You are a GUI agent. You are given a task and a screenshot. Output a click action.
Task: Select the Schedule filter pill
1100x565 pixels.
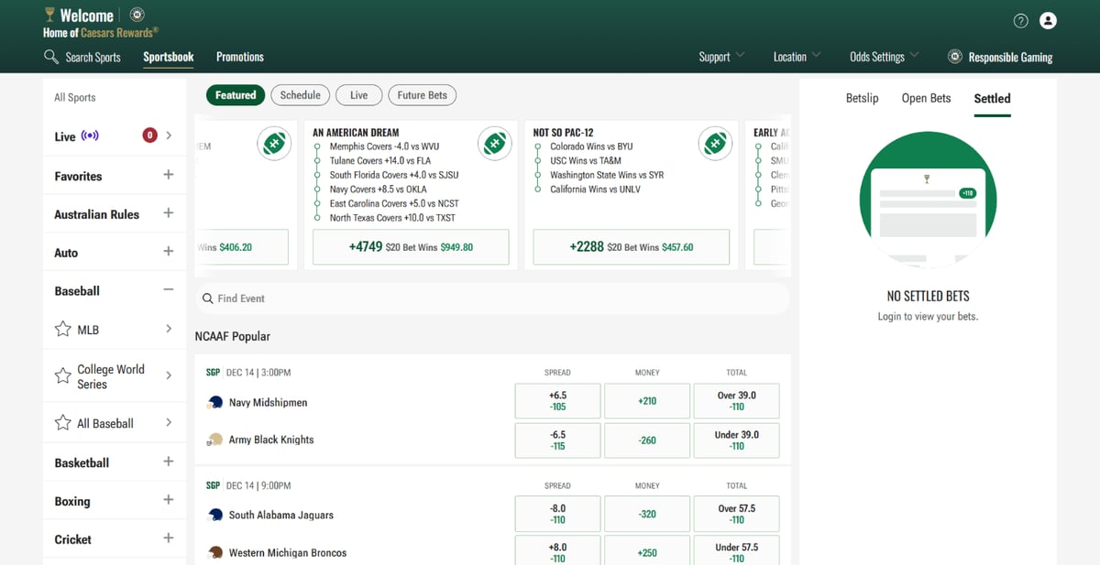[300, 95]
